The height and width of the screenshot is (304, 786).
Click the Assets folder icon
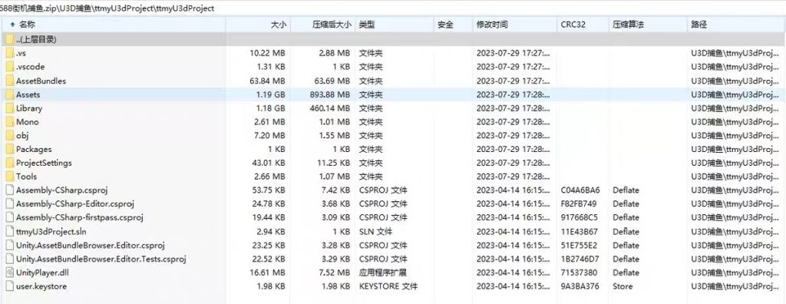[x=9, y=94]
